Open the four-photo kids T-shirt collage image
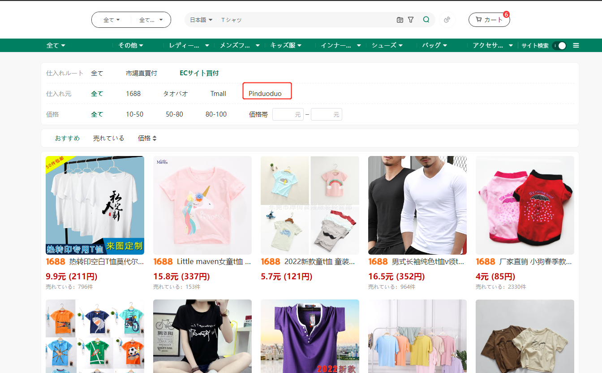This screenshot has height=373, width=602. (x=310, y=205)
